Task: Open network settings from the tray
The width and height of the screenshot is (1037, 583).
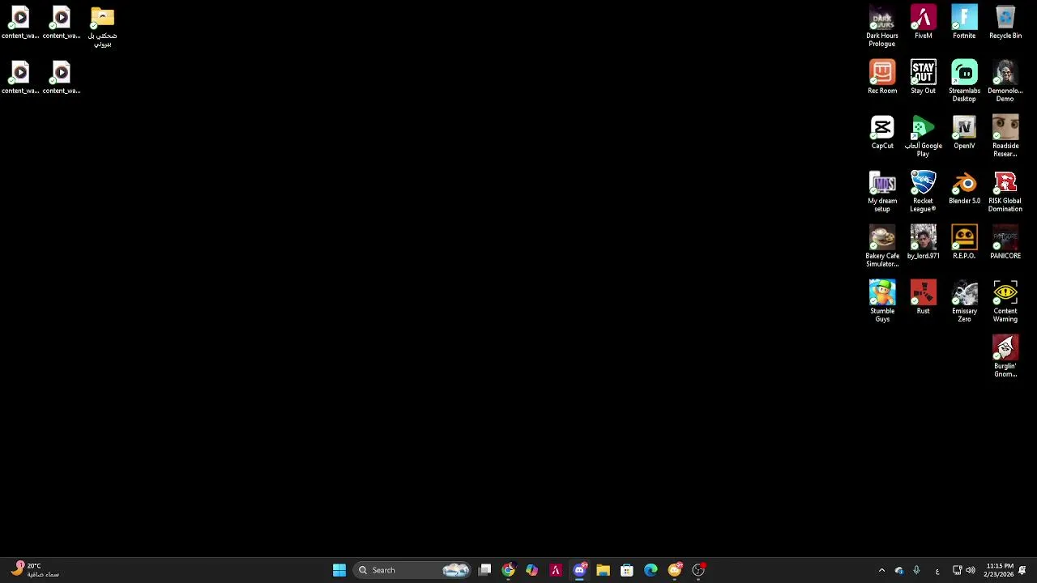Action: coord(957,570)
